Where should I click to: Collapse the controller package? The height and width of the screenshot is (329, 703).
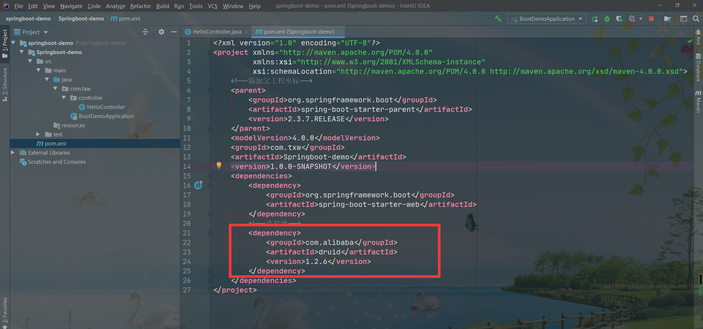point(64,98)
